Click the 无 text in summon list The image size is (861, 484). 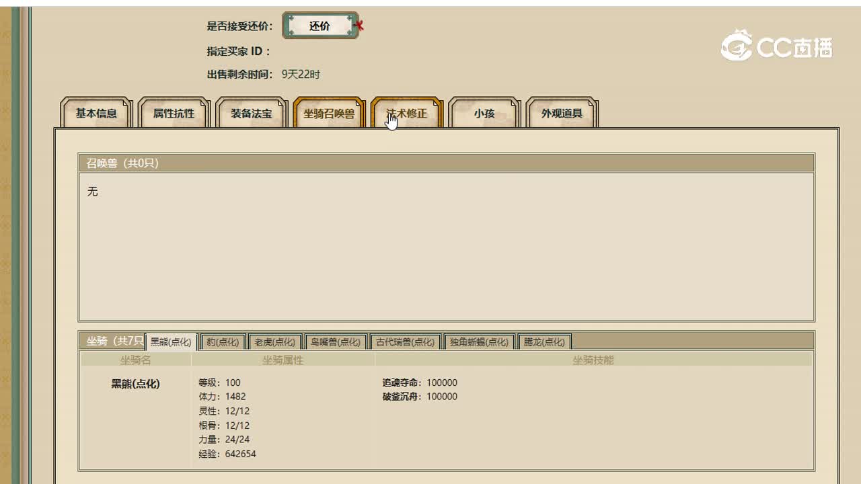pos(93,192)
